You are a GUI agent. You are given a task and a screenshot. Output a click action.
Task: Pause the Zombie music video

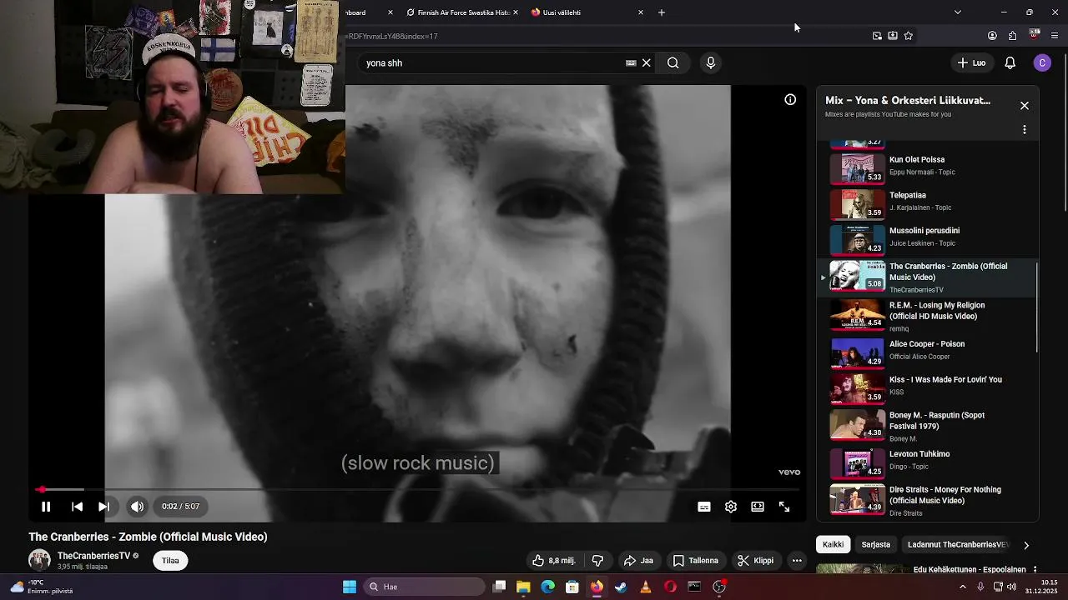click(46, 507)
